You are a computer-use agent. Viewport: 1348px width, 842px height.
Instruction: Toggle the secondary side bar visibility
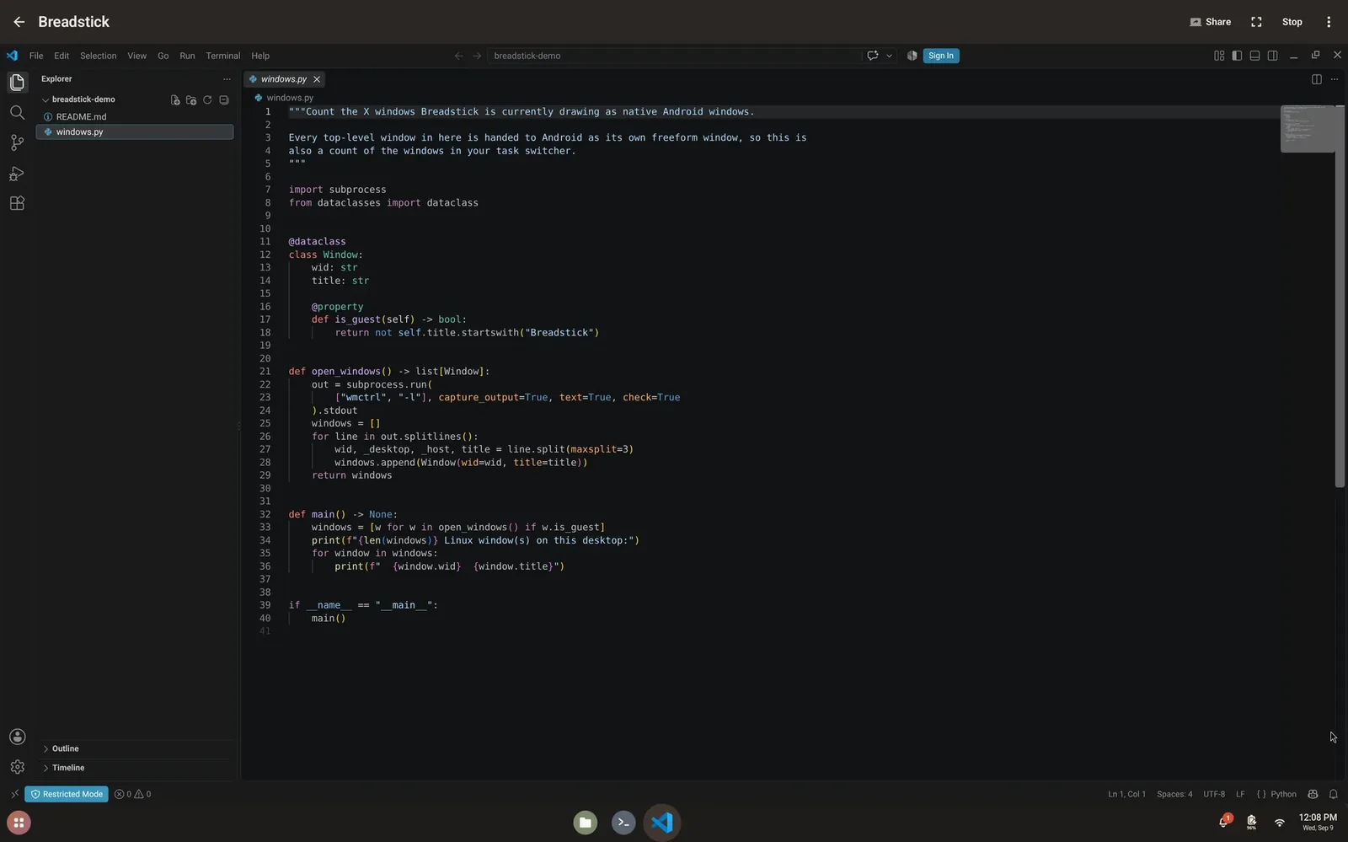1273,56
